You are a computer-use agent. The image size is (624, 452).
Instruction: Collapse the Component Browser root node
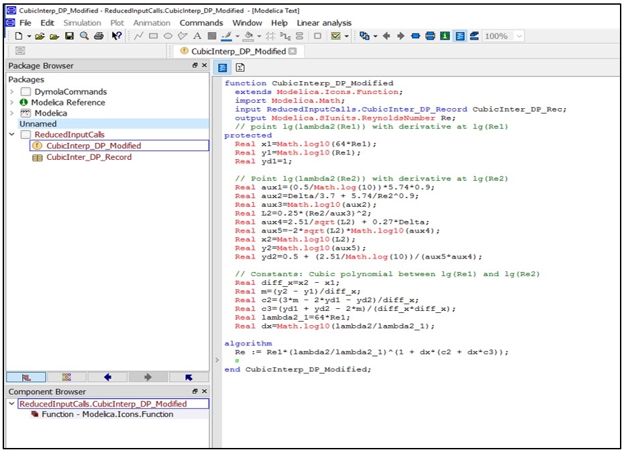pos(12,404)
